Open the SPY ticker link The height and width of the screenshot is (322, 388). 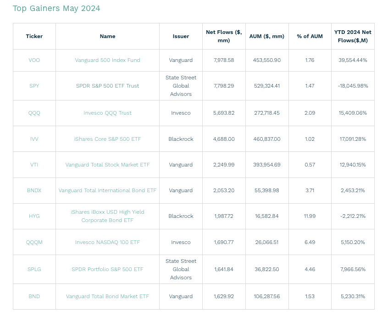pos(34,86)
